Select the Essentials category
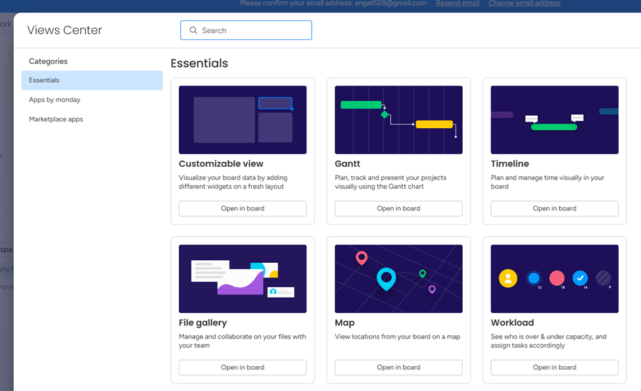 click(x=92, y=80)
